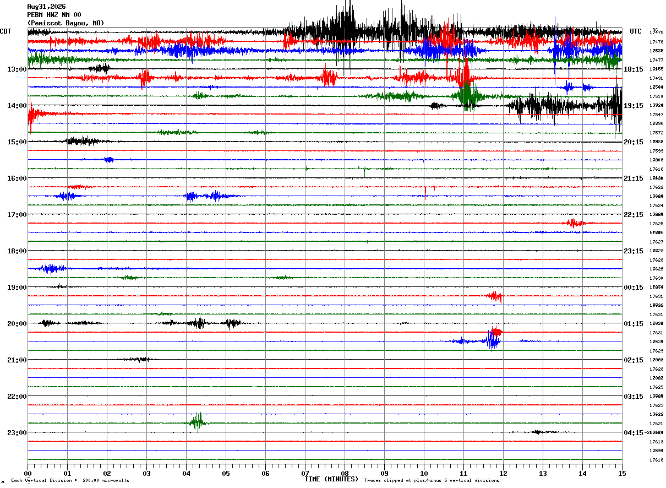Click the vertical division microvolts scale note
Screen dimensions: 666x488
[x=70, y=480]
